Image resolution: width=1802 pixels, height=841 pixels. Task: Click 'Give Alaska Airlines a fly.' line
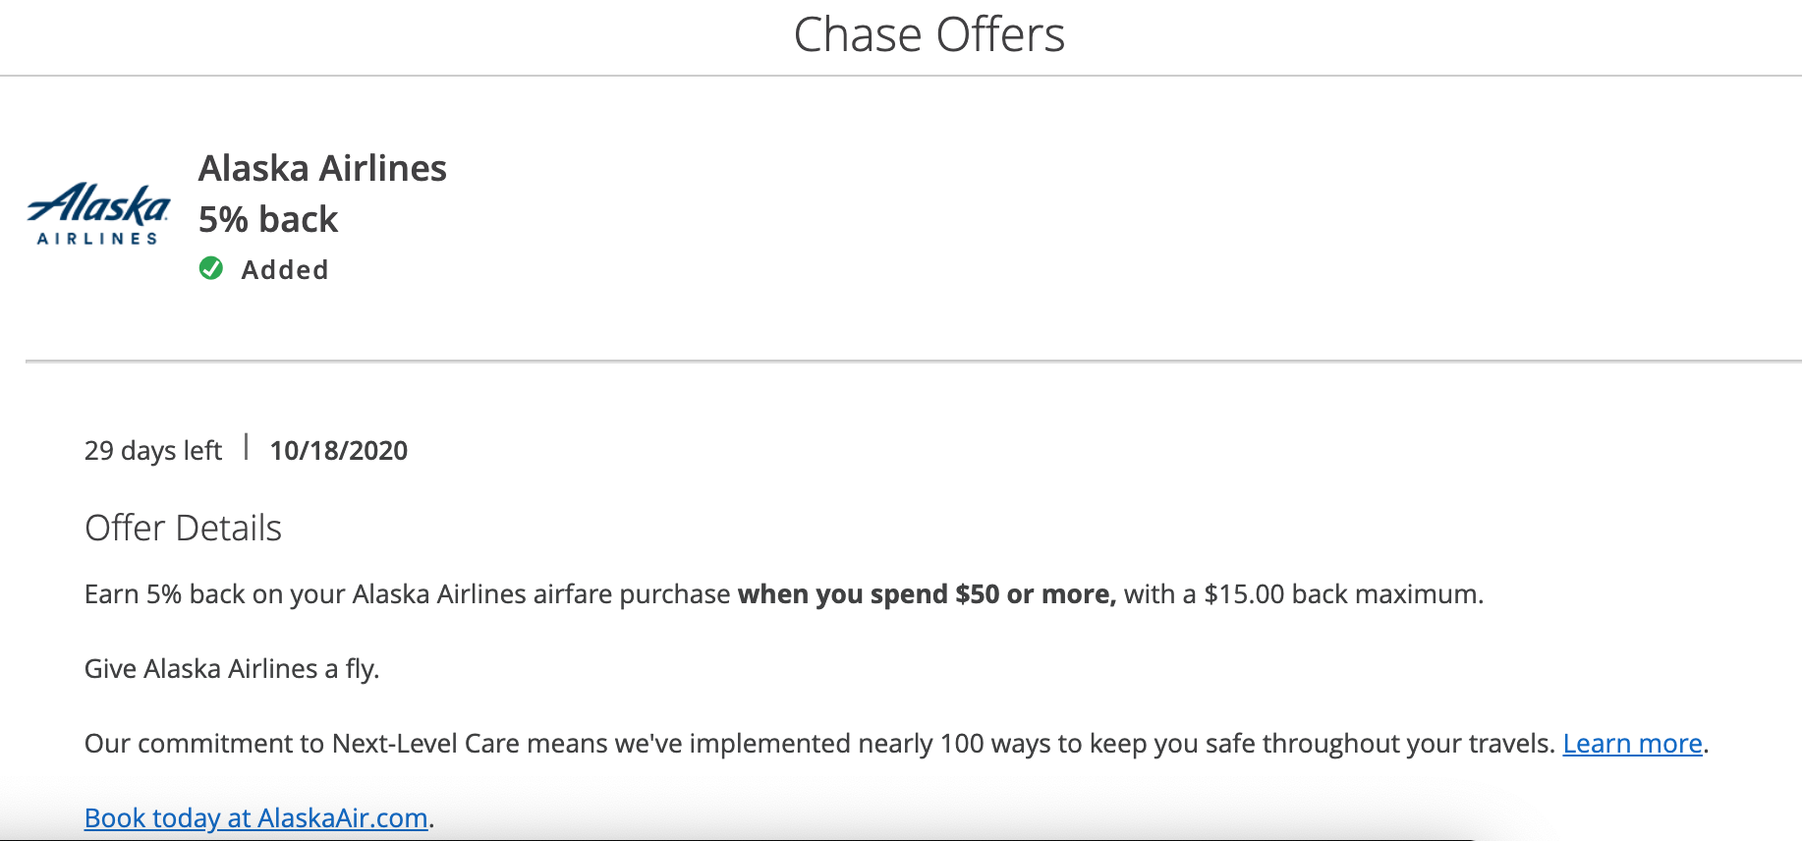[x=232, y=669]
